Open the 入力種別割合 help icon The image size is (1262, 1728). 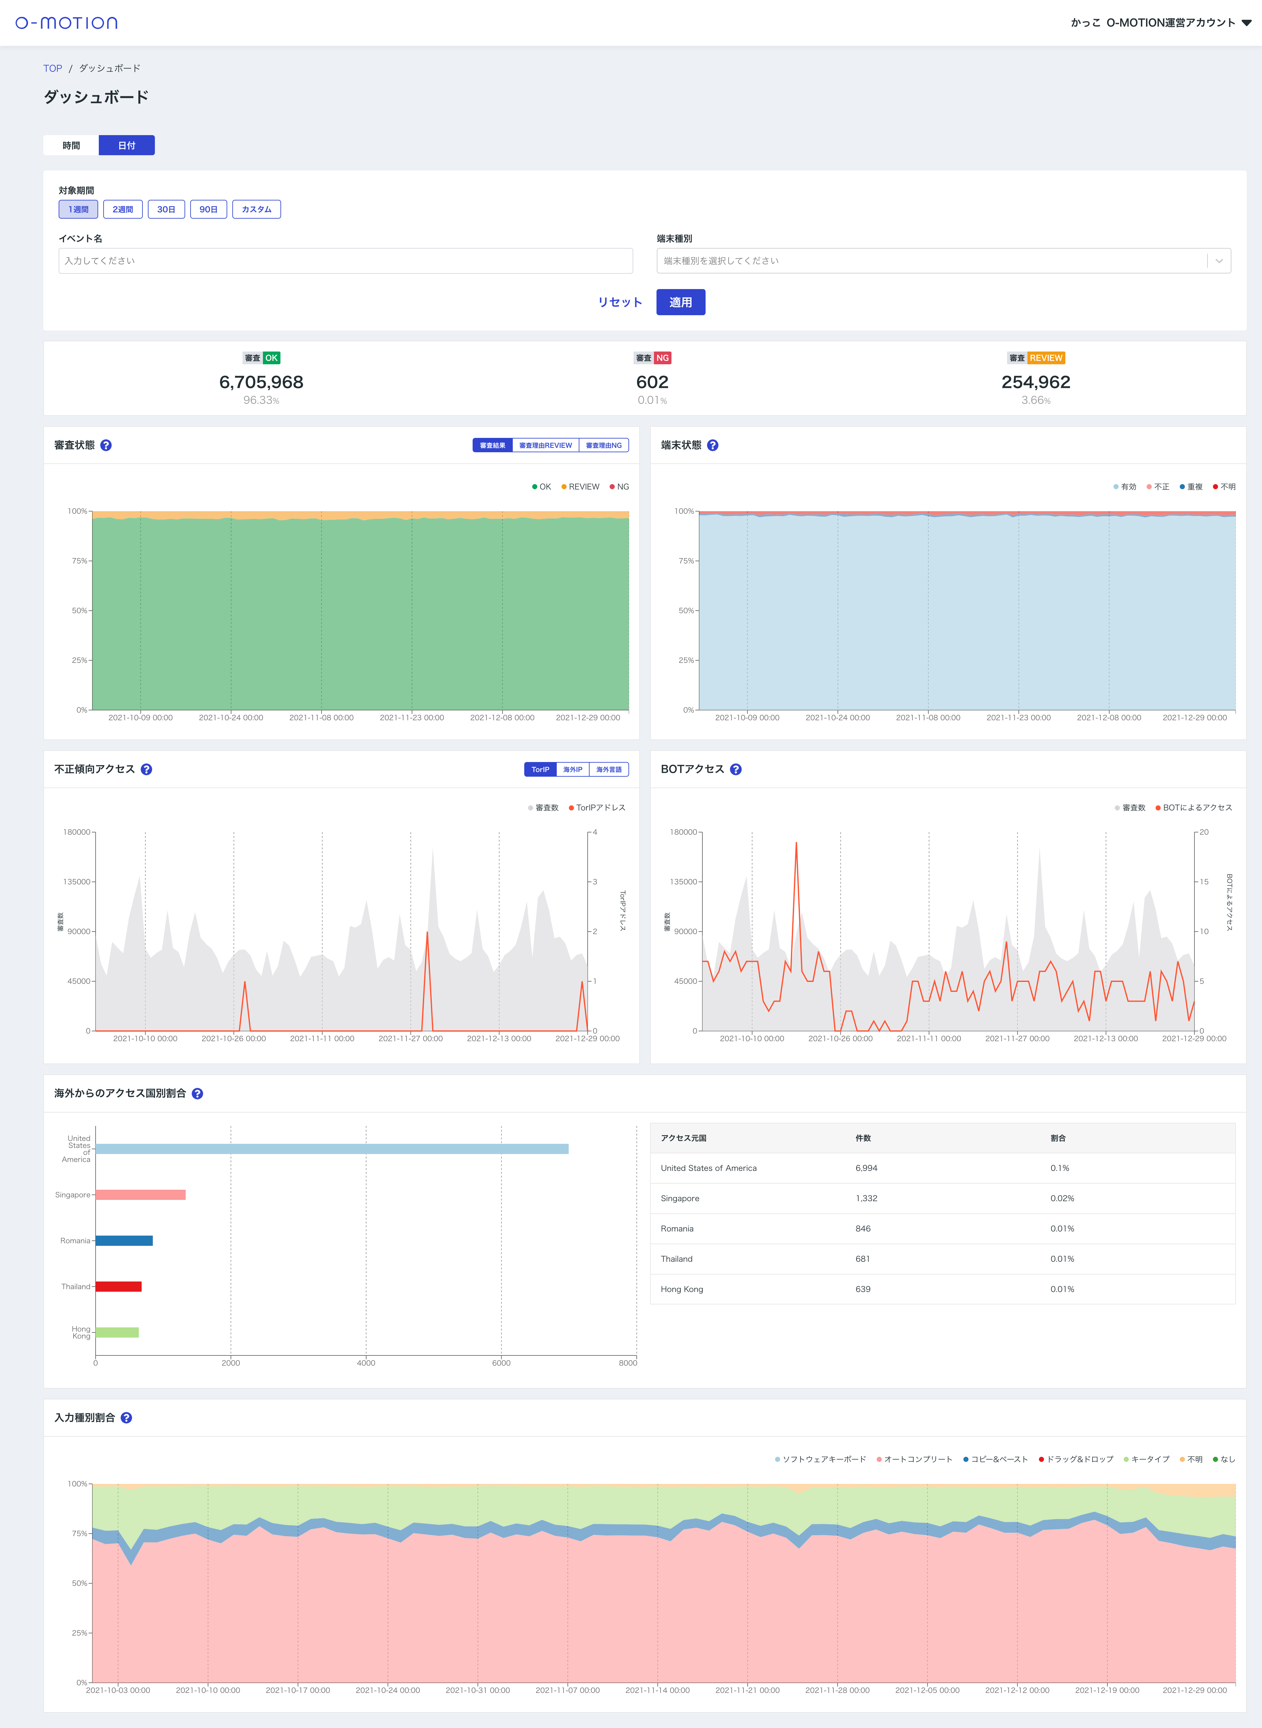click(x=127, y=1418)
